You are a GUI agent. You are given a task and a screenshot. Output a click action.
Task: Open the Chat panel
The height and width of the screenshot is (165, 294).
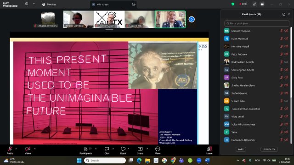coord(107,150)
